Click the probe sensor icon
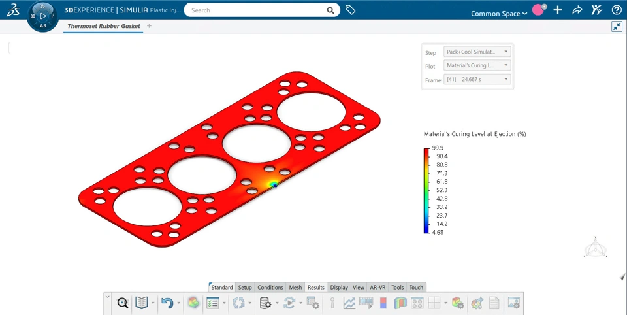 332,303
